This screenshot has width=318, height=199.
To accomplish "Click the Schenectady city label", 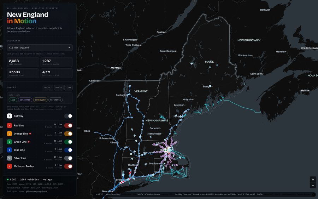I will (106, 138).
